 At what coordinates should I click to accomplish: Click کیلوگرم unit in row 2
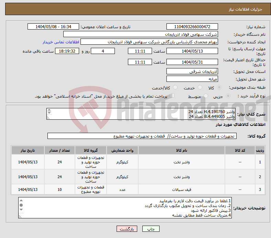click(122, 177)
